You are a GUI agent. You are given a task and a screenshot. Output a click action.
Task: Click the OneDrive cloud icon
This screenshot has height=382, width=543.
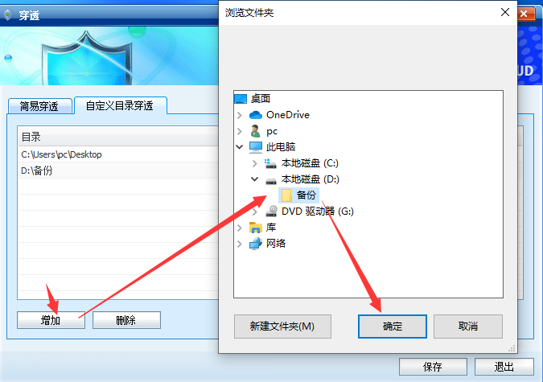pyautogui.click(x=256, y=115)
